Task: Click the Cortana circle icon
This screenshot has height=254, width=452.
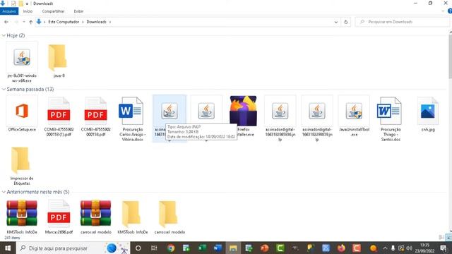Action: [x=138, y=248]
